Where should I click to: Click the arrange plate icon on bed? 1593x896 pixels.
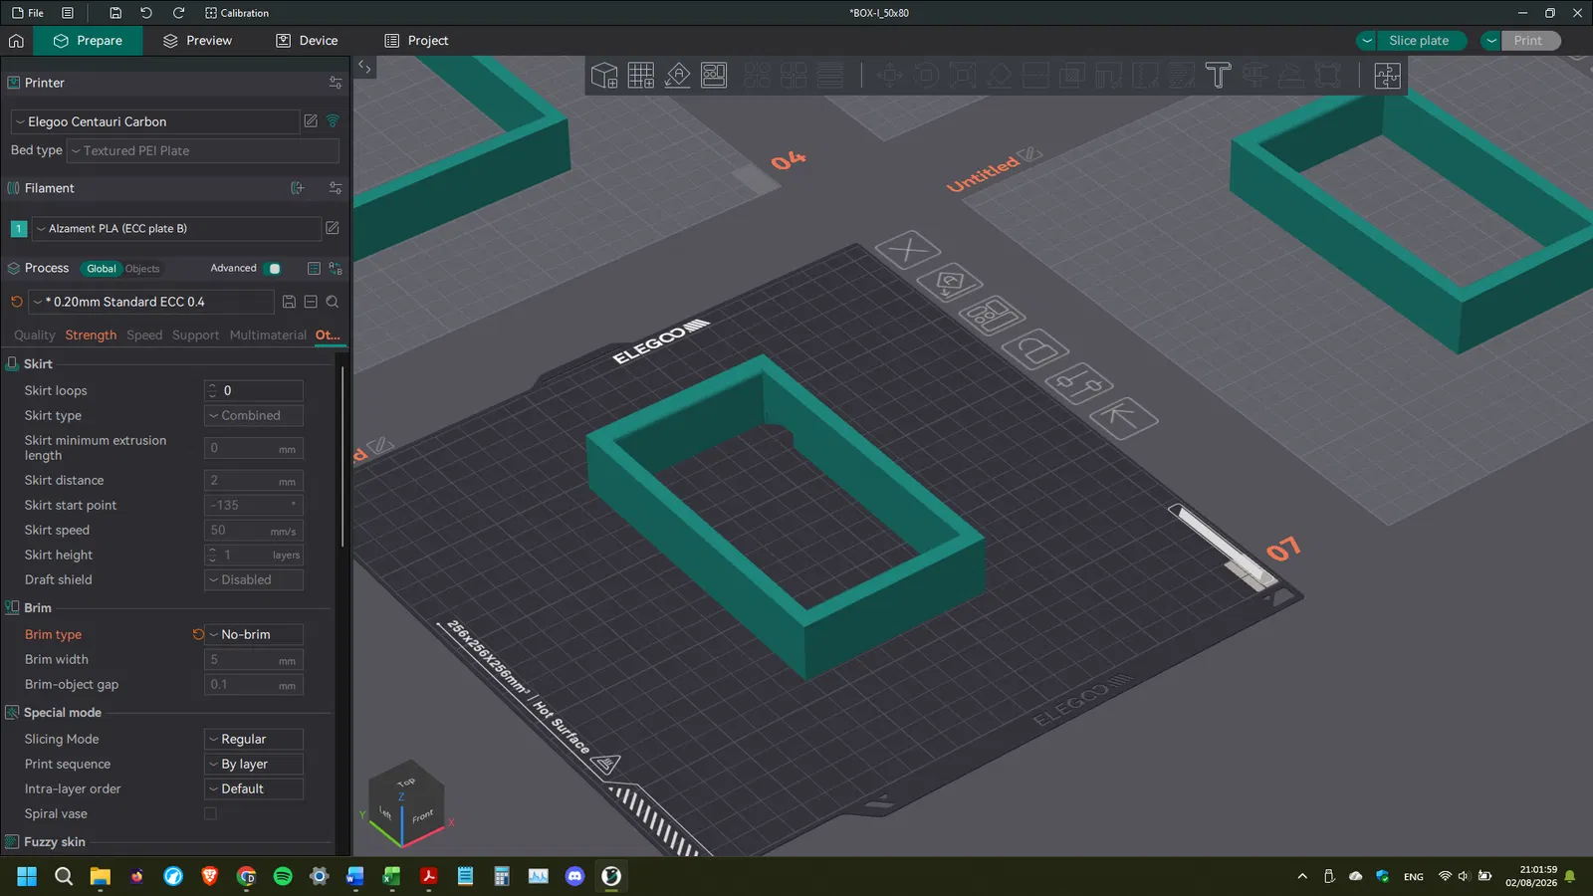coord(992,316)
